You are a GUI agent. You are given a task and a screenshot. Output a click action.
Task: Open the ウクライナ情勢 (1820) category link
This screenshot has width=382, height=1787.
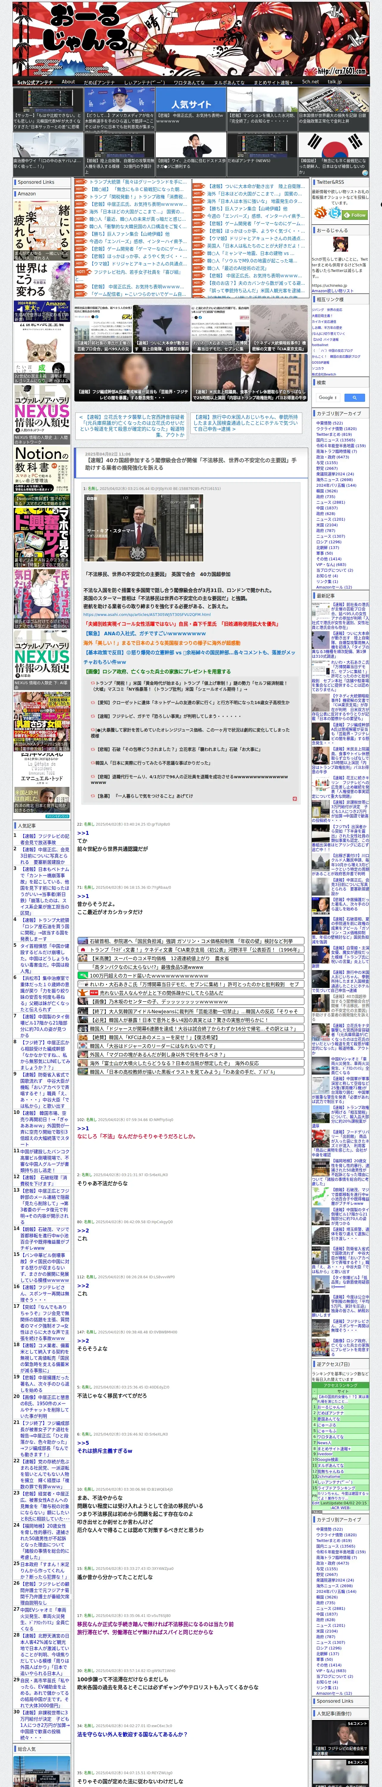point(336,429)
